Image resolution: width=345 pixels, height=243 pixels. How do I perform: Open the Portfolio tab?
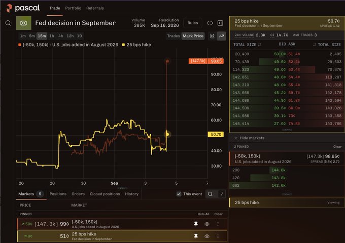click(73, 8)
